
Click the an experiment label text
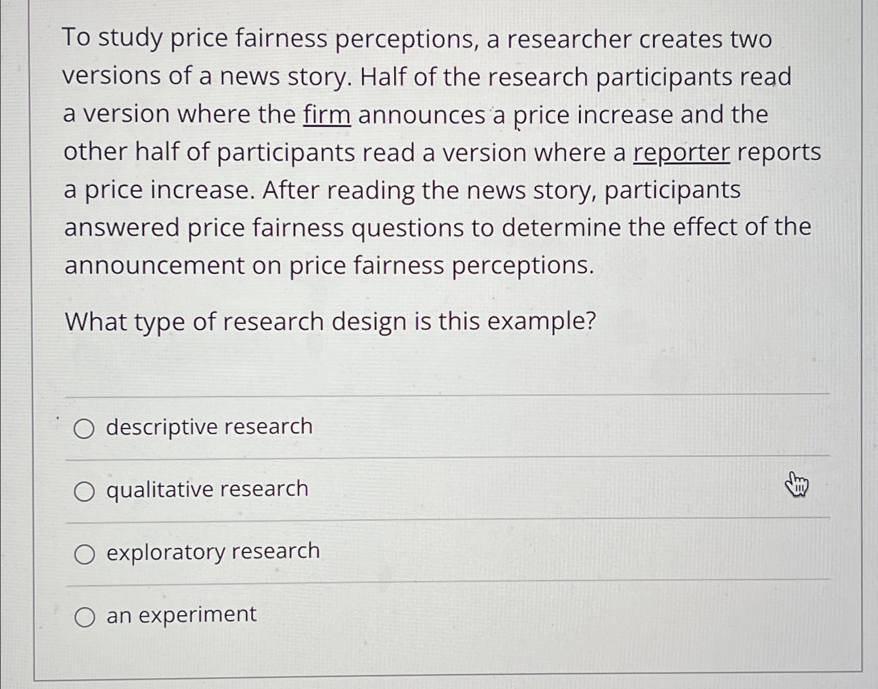pyautogui.click(x=180, y=616)
